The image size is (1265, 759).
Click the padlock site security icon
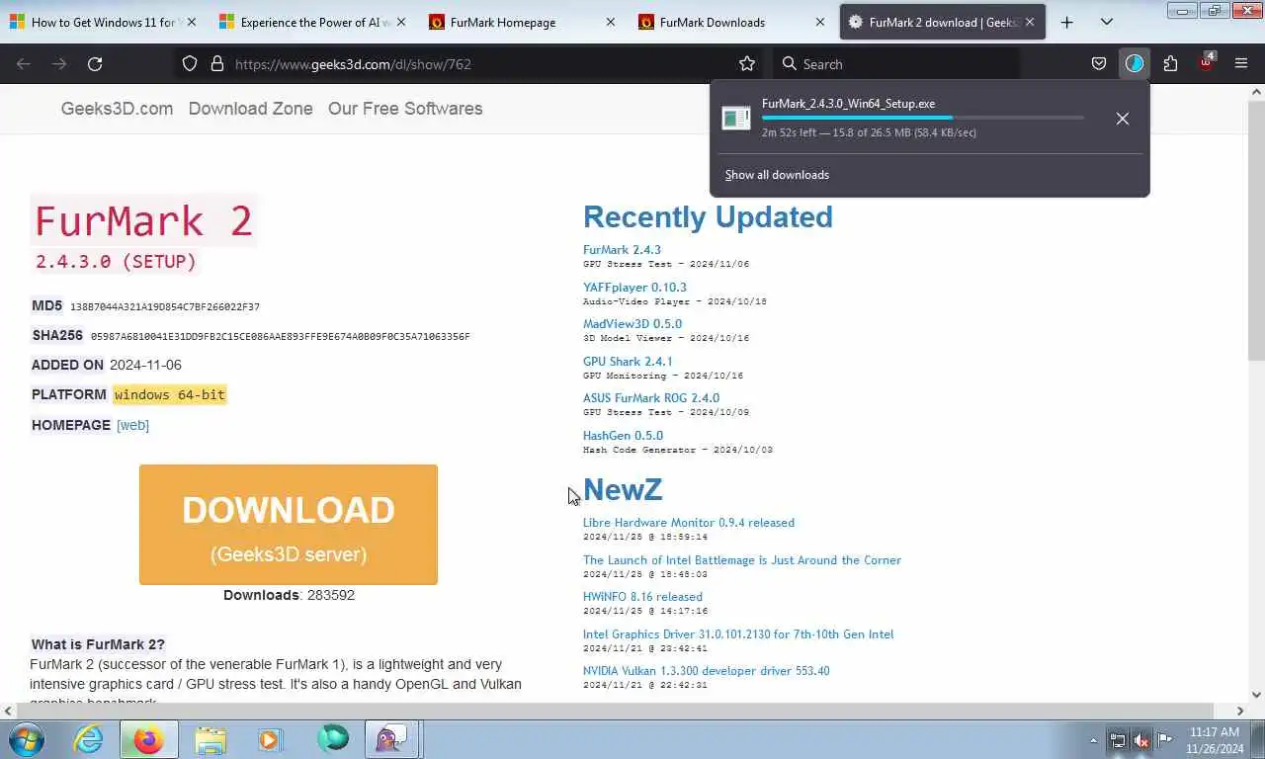pos(217,63)
